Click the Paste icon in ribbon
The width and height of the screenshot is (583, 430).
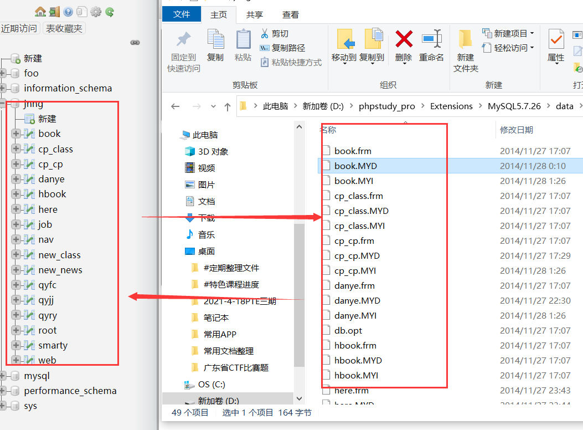pyautogui.click(x=243, y=39)
